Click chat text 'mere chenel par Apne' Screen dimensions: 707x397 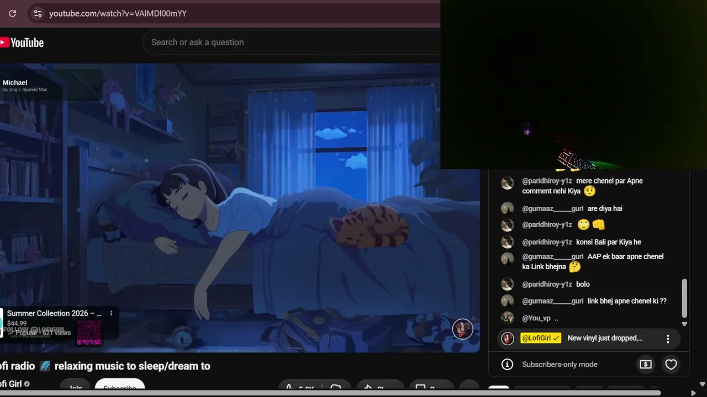click(x=609, y=181)
